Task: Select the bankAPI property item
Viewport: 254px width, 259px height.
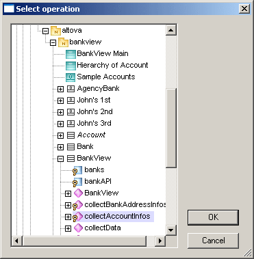Action: pos(98,181)
